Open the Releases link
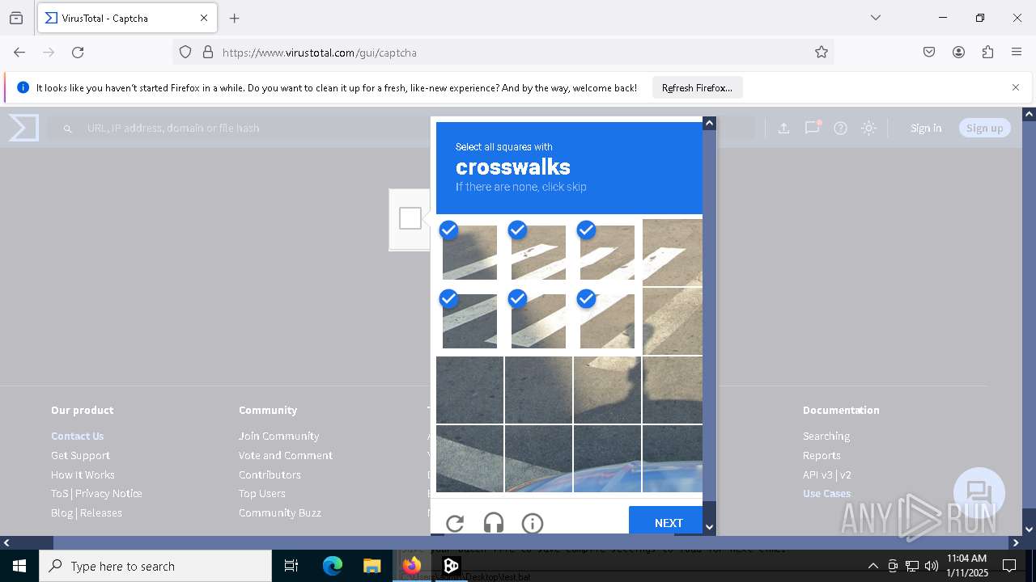Viewport: 1036px width, 582px height. 101,512
